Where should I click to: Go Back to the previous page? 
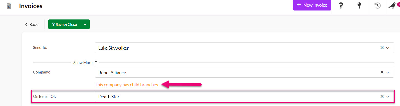pyautogui.click(x=31, y=25)
